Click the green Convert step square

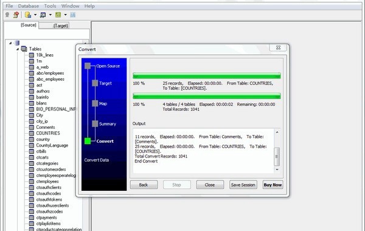click(x=88, y=141)
